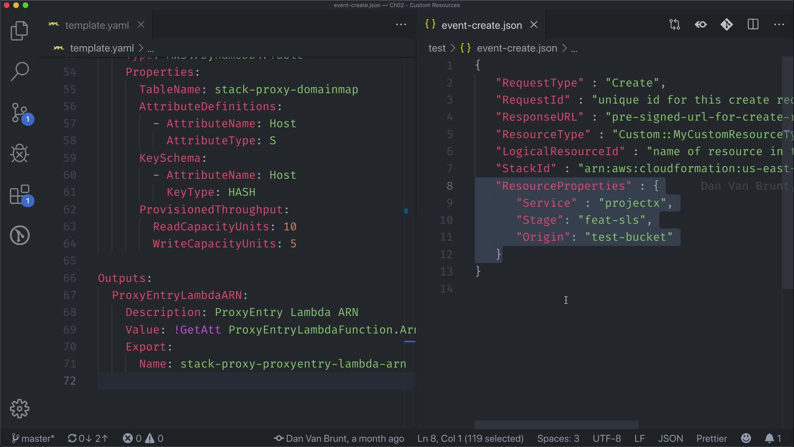Screen dimensions: 794x447
Task: Open the Extensions view
Action: (x=19, y=195)
